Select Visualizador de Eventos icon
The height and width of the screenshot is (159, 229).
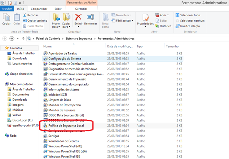pos(45,141)
